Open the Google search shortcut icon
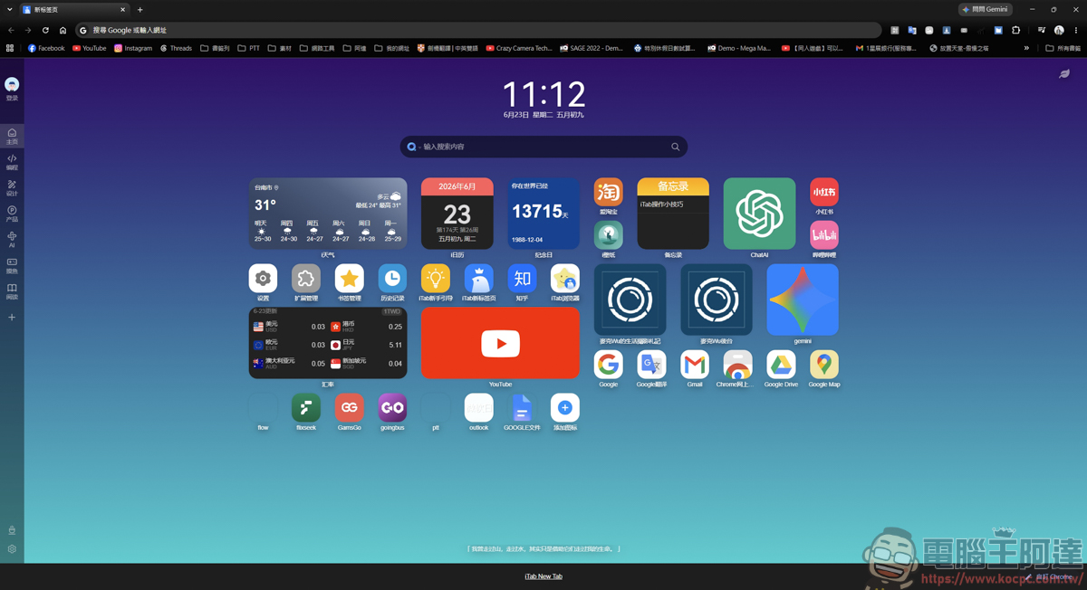Image resolution: width=1087 pixels, height=590 pixels. (x=608, y=365)
